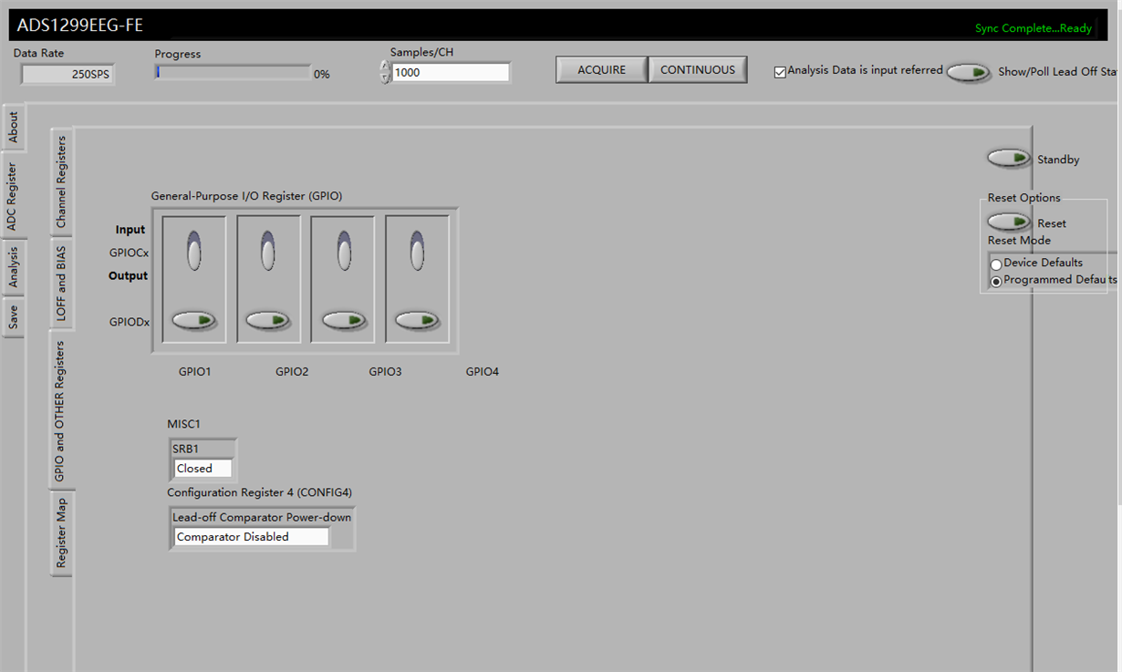Click the Progress bar
The height and width of the screenshot is (672, 1122).
233,73
